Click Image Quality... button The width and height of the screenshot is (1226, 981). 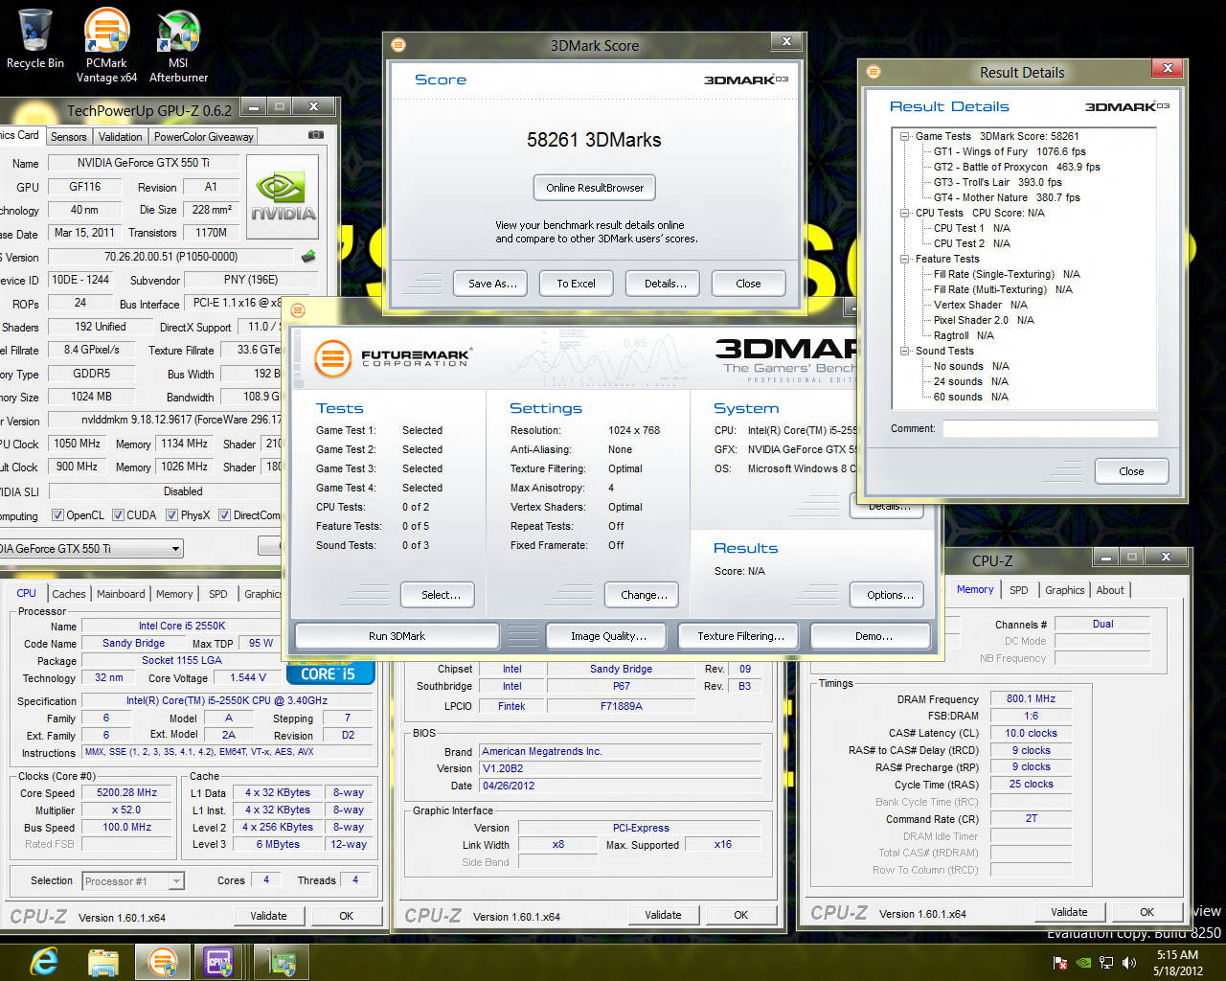(608, 636)
